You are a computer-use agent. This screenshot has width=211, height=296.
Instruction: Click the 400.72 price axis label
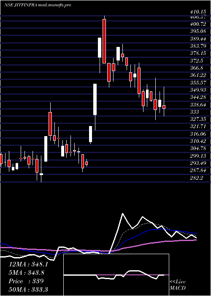pyautogui.click(x=198, y=24)
